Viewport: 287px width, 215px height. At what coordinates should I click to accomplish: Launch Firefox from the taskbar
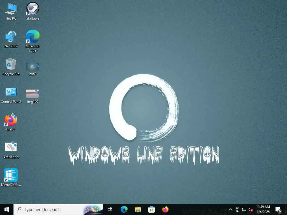[x=165, y=209]
